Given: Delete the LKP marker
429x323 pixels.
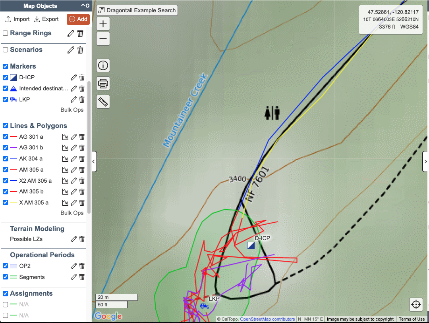Looking at the screenshot, I should point(82,99).
